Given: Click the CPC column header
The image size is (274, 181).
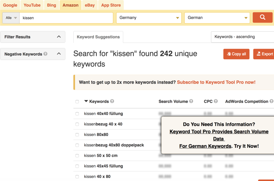Looking at the screenshot, I should click(x=208, y=101).
